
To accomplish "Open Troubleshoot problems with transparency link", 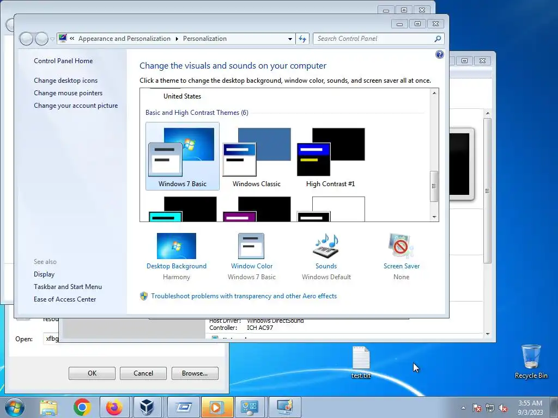I will coord(244,296).
